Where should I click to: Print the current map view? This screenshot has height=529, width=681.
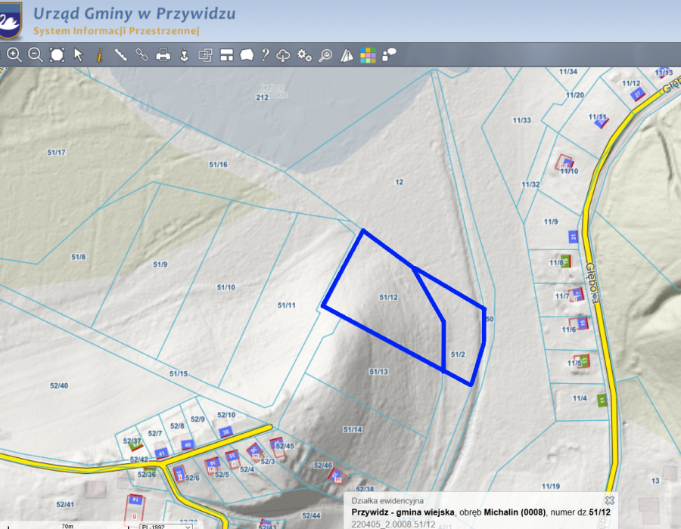(x=163, y=54)
